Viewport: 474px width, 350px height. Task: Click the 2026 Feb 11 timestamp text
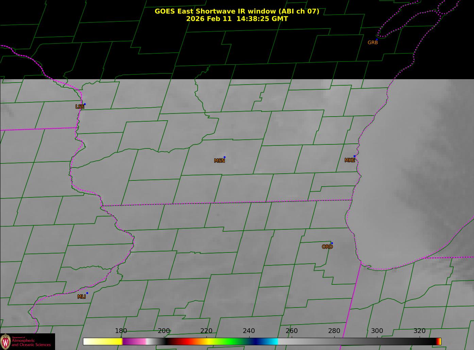[237, 19]
